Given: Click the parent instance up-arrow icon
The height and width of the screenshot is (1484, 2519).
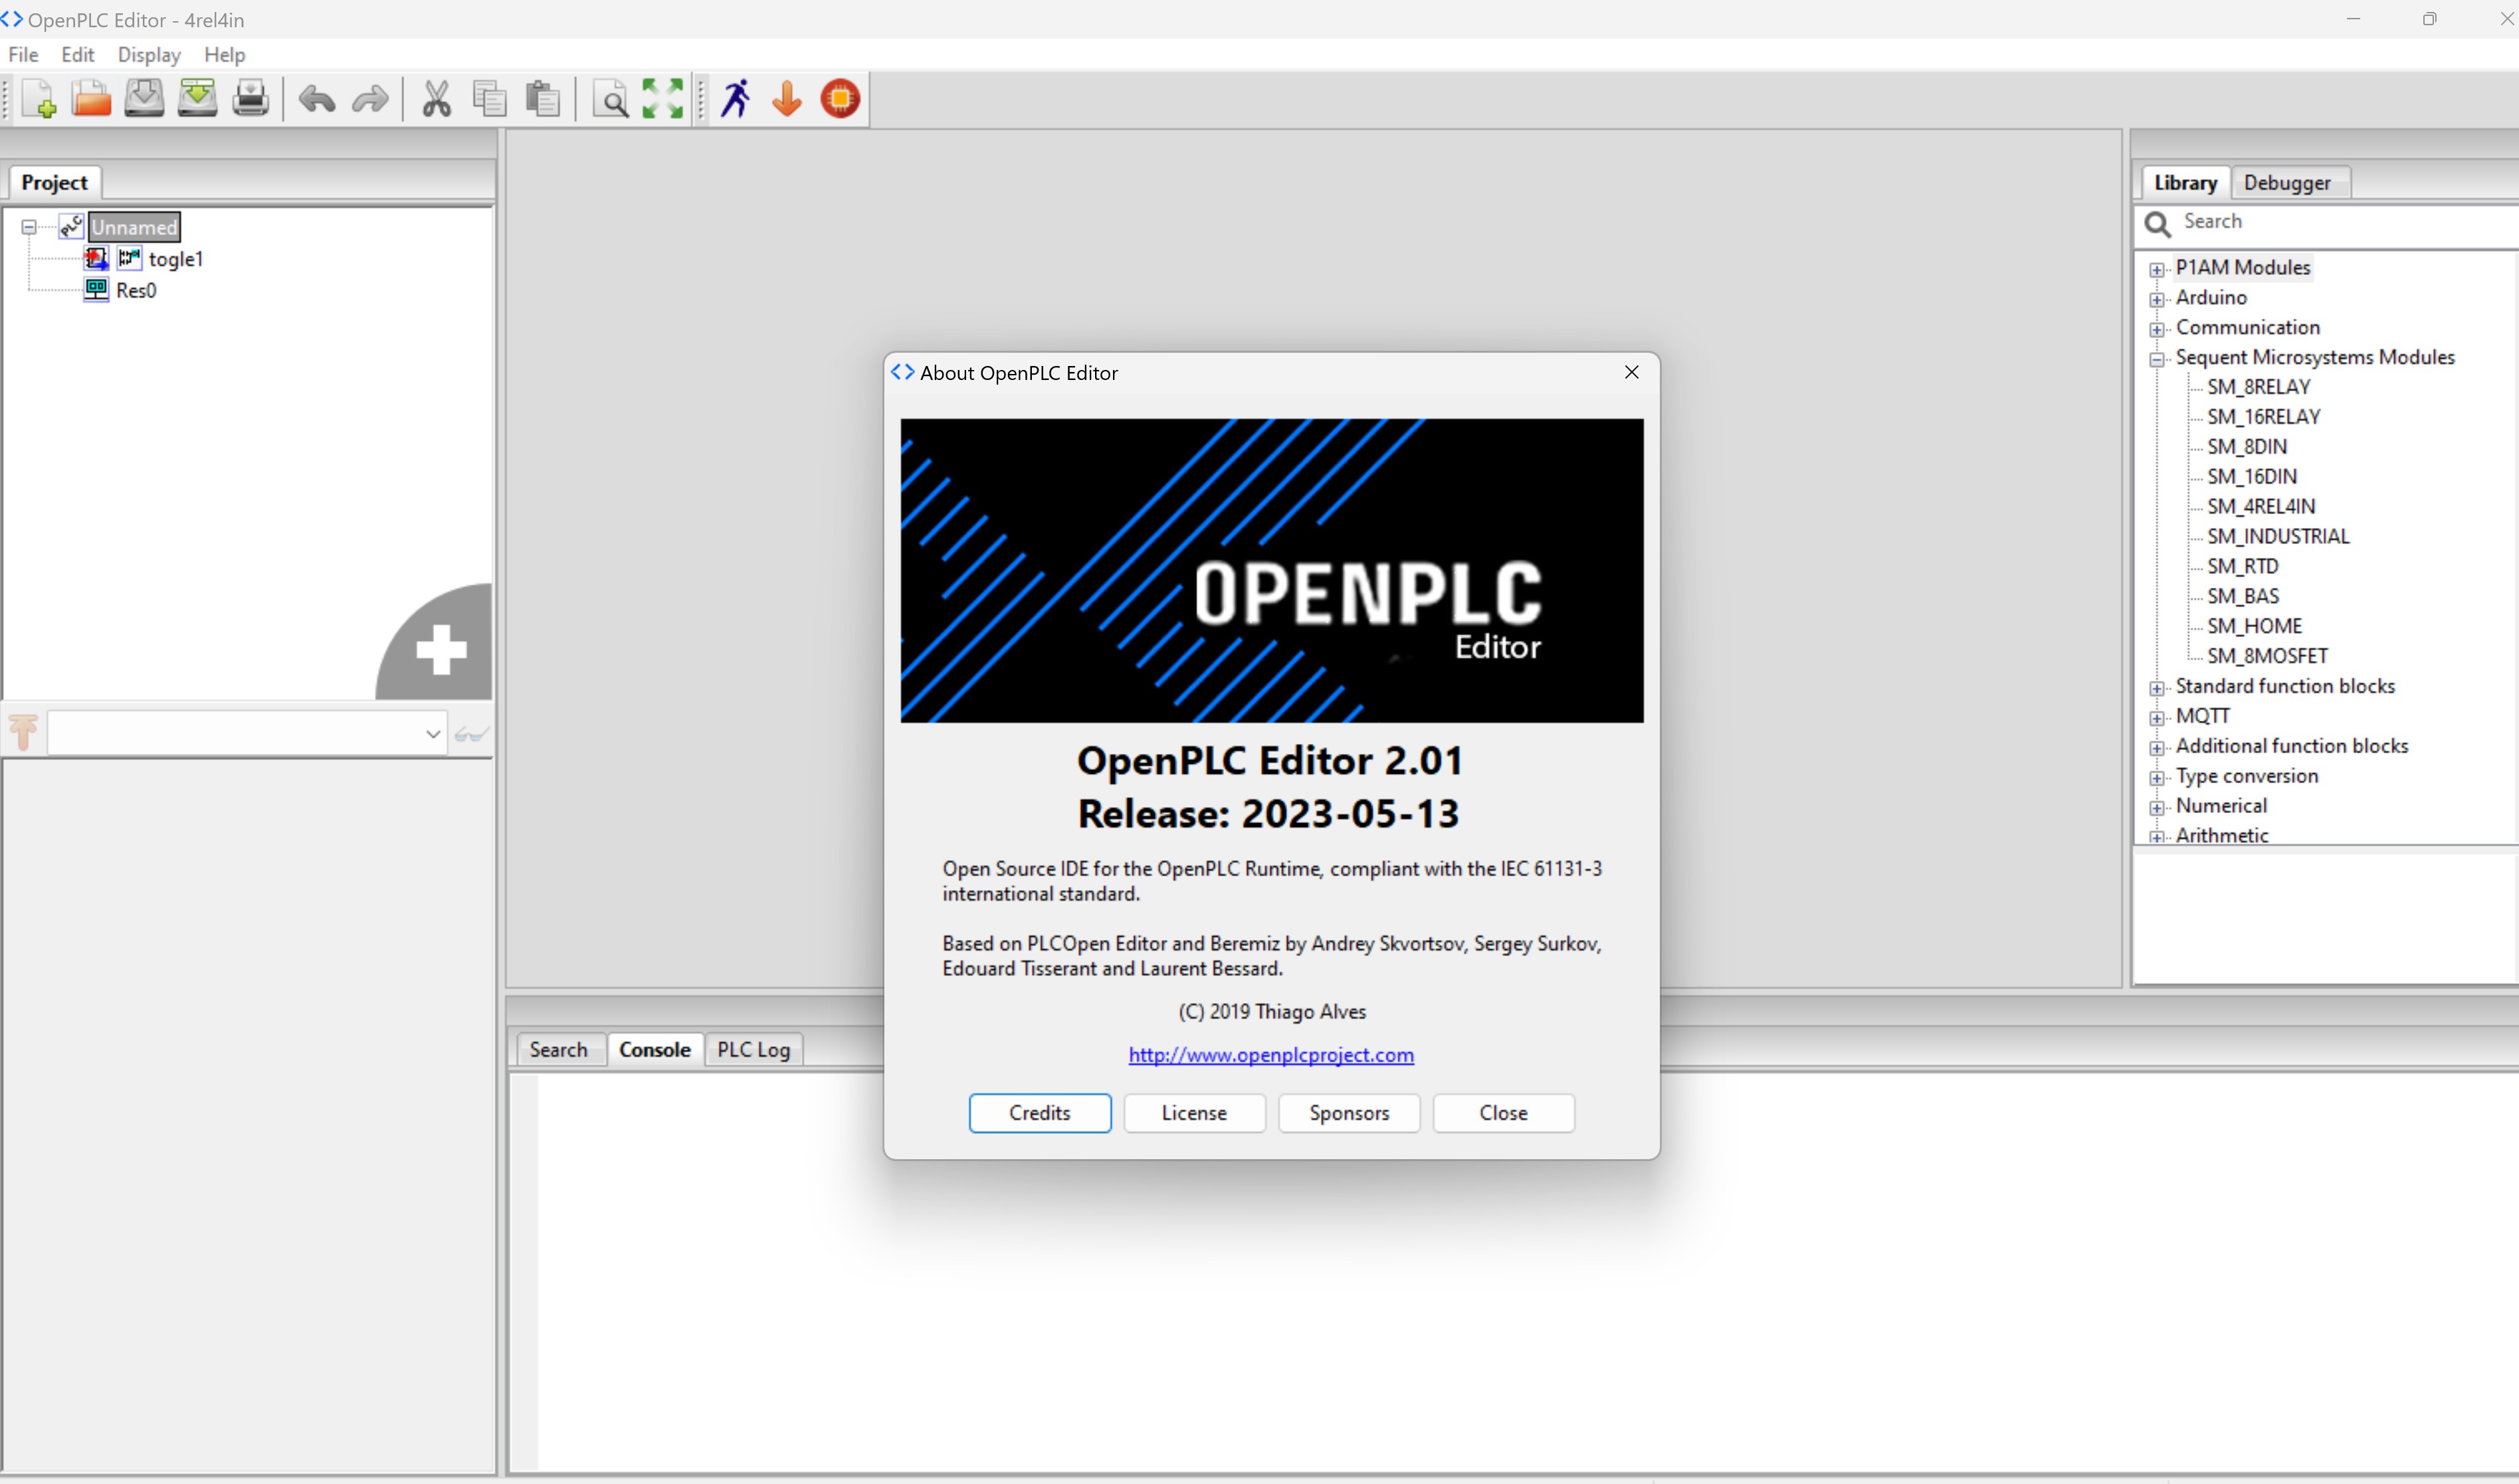Looking at the screenshot, I should pyautogui.click(x=23, y=732).
